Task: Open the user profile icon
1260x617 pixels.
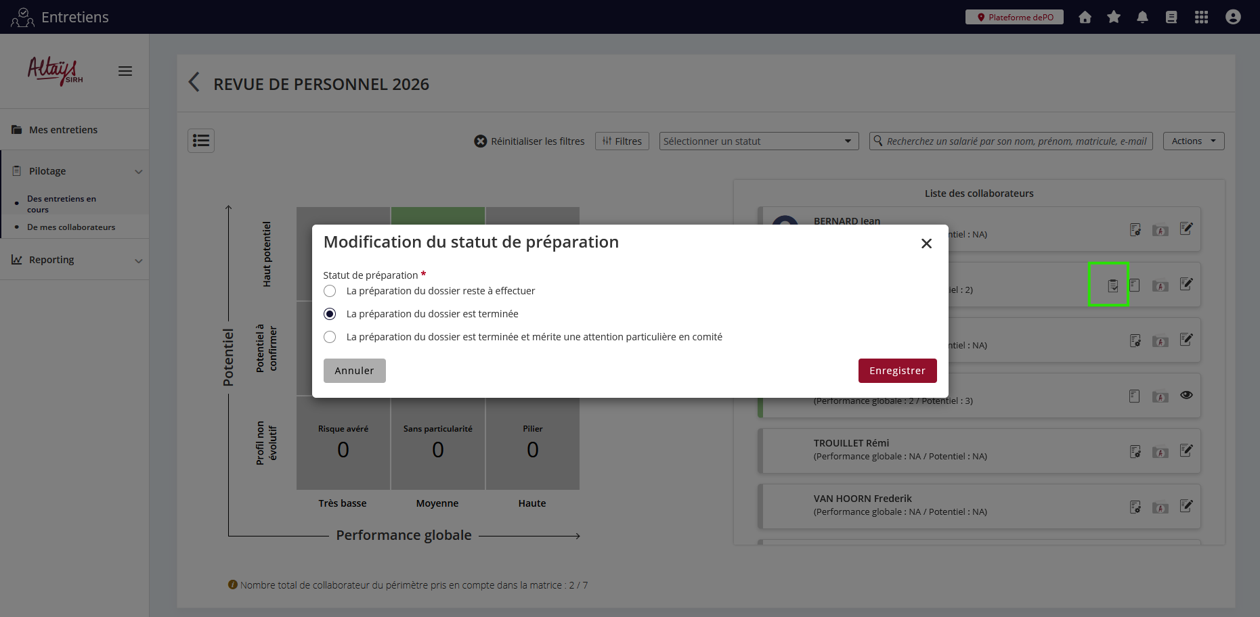Action: tap(1233, 17)
